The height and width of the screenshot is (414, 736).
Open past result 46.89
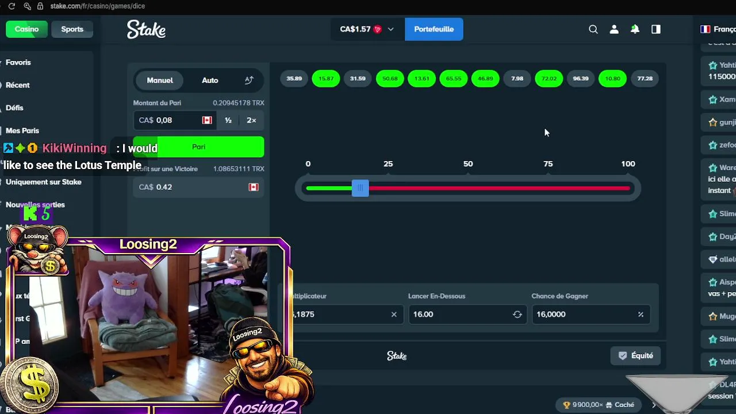pos(485,79)
